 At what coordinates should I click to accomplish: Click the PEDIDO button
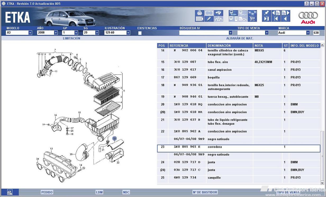47,192
